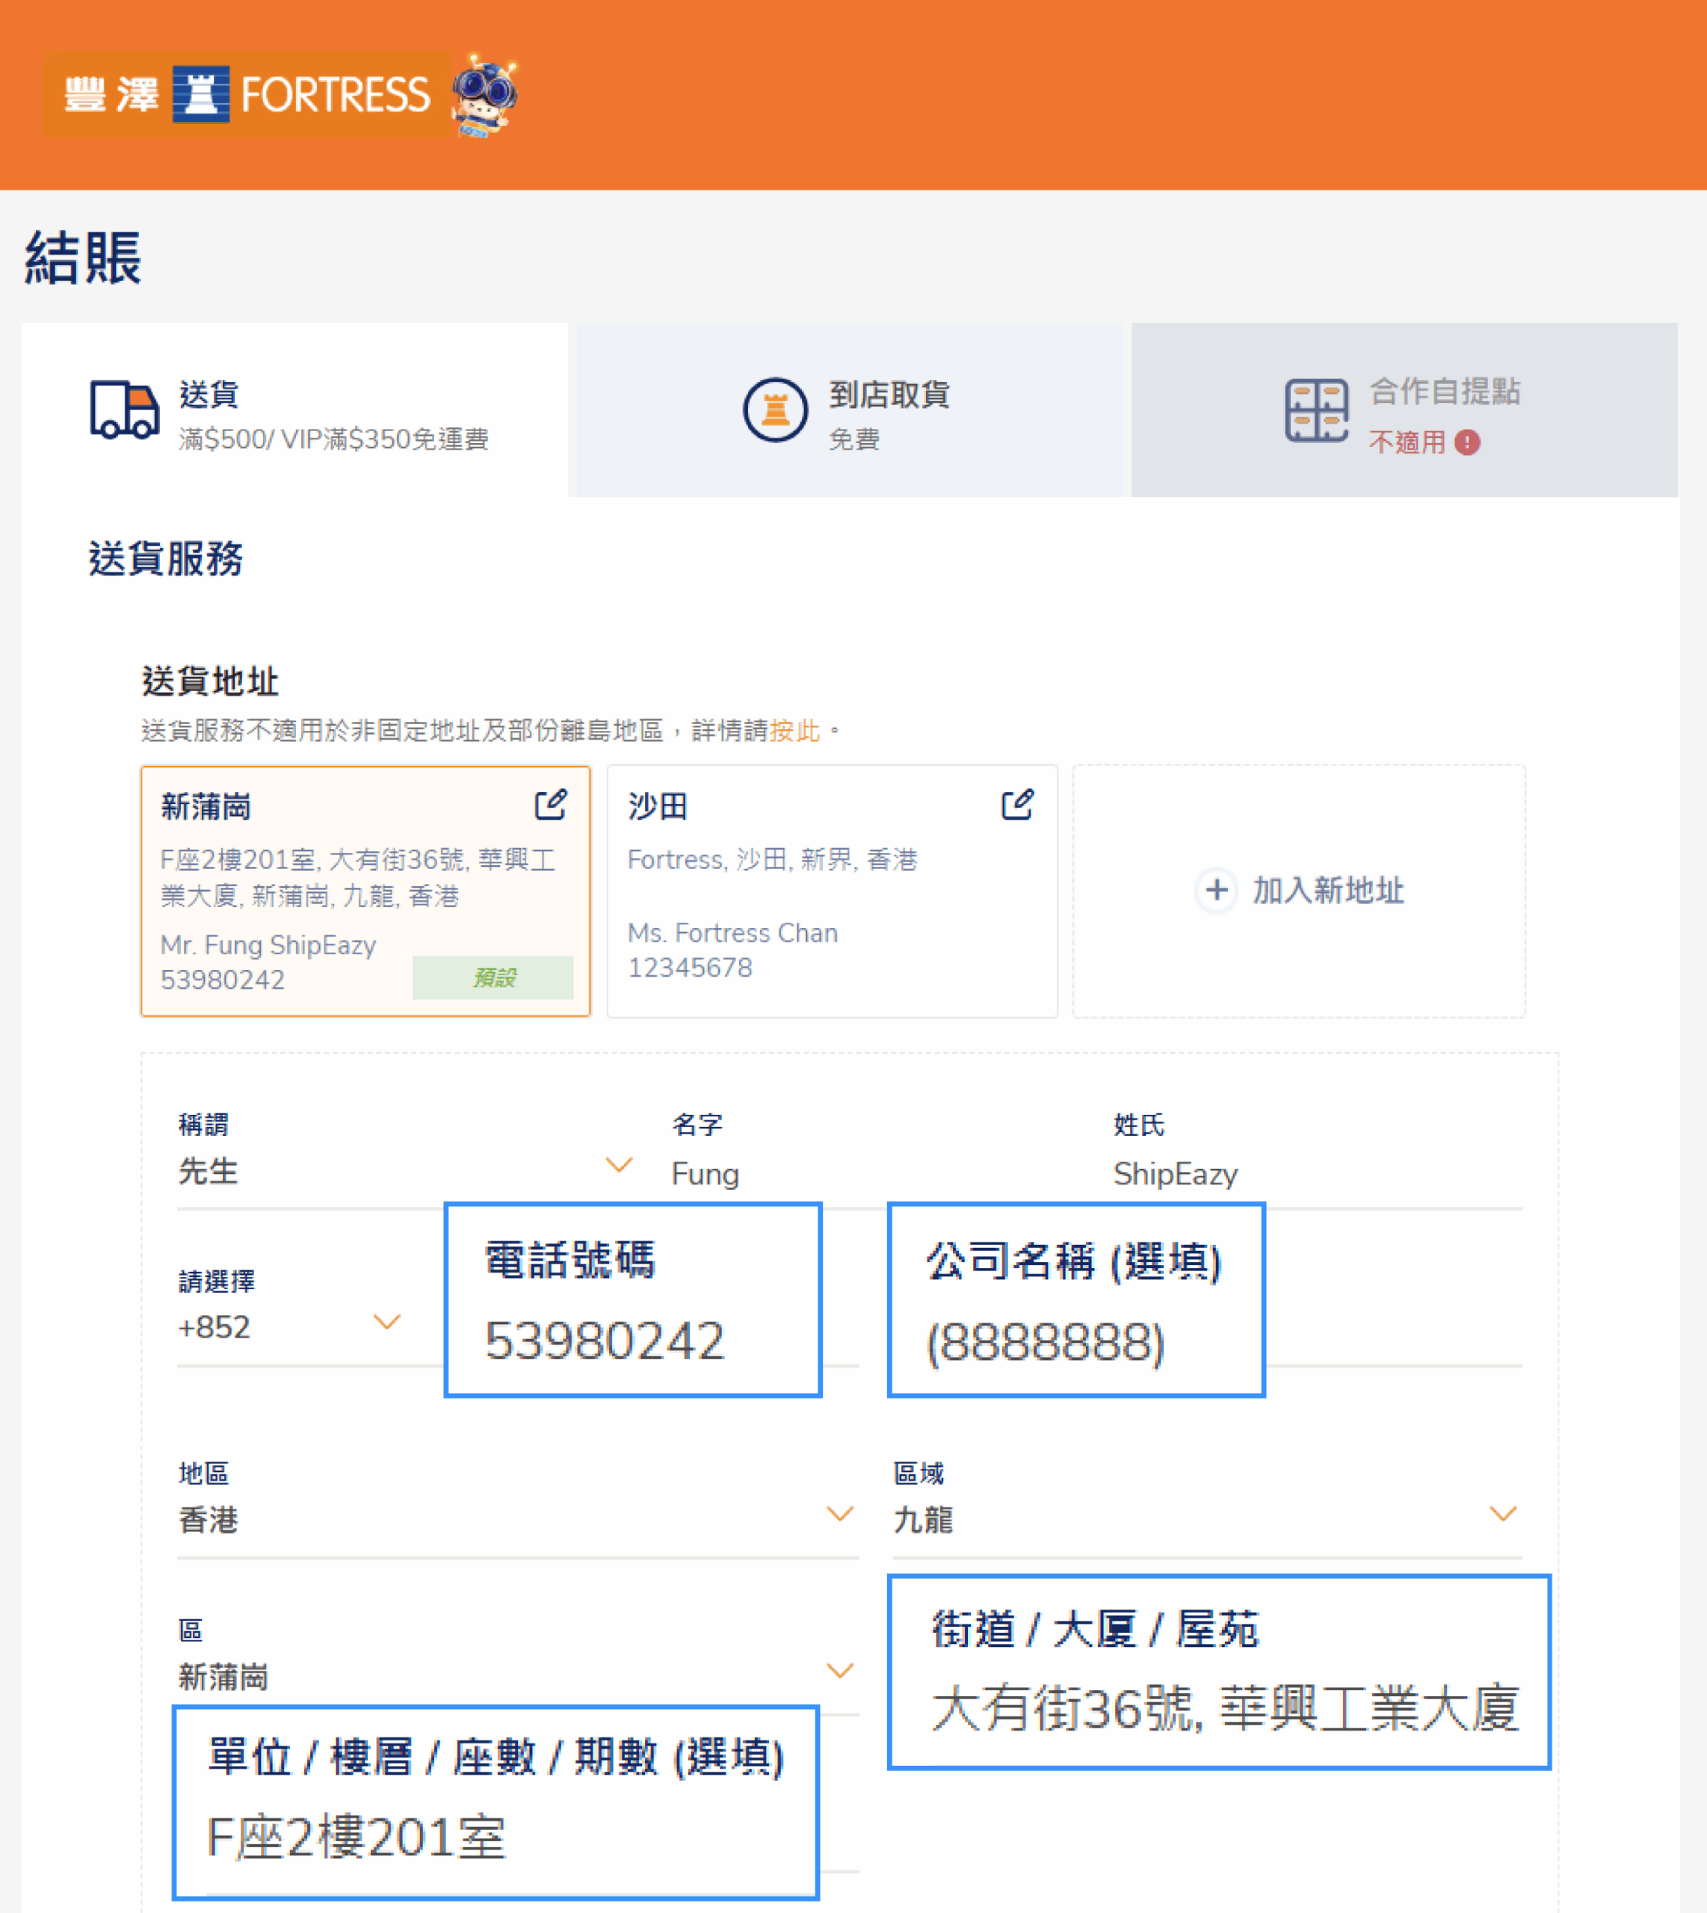Viewport: 1707px width, 1913px height.
Task: Click 加入新地址 to add address
Action: coord(1327,890)
